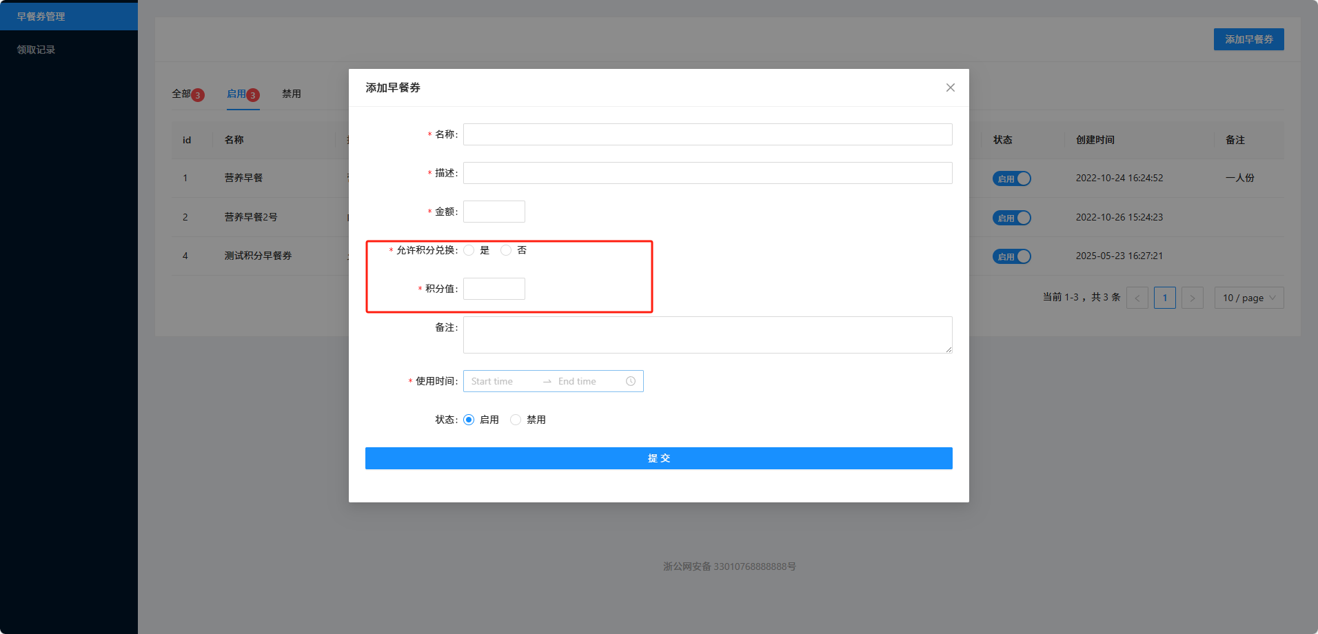The height and width of the screenshot is (634, 1318).
Task: Click the 测试积分早餐券 name cell
Action: (x=258, y=256)
